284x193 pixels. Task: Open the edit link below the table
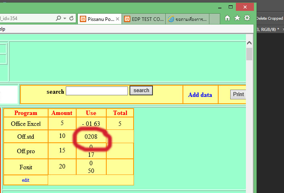coord(26,180)
